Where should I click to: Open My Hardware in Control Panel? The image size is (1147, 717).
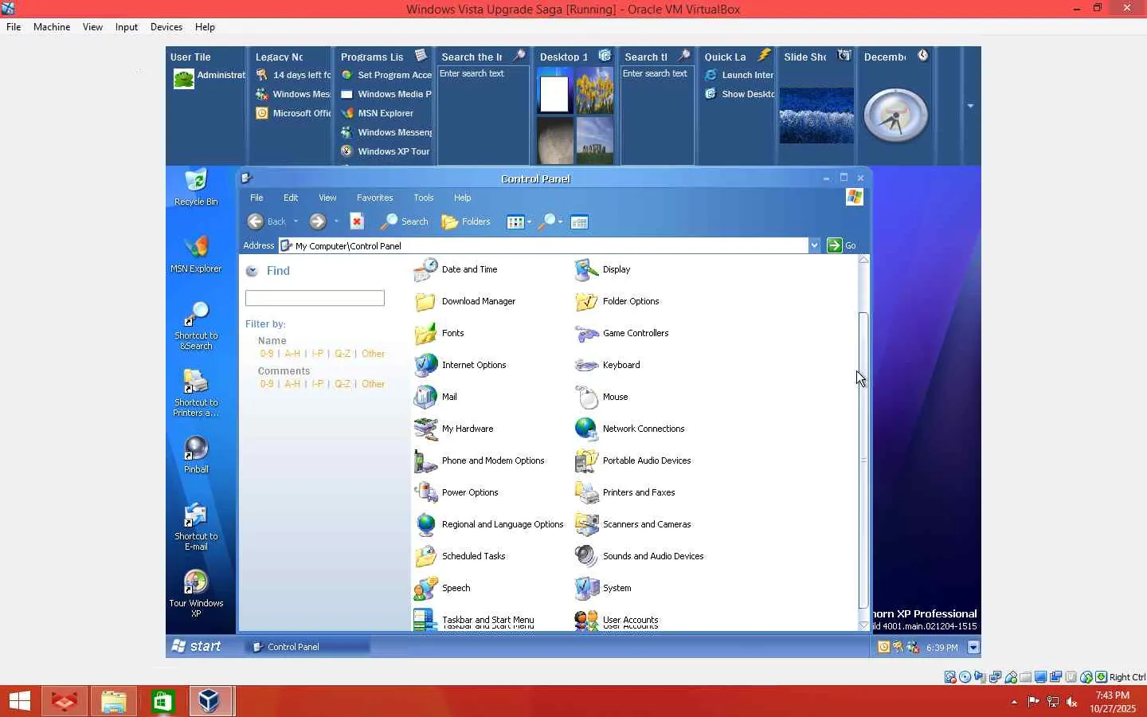click(x=453, y=429)
